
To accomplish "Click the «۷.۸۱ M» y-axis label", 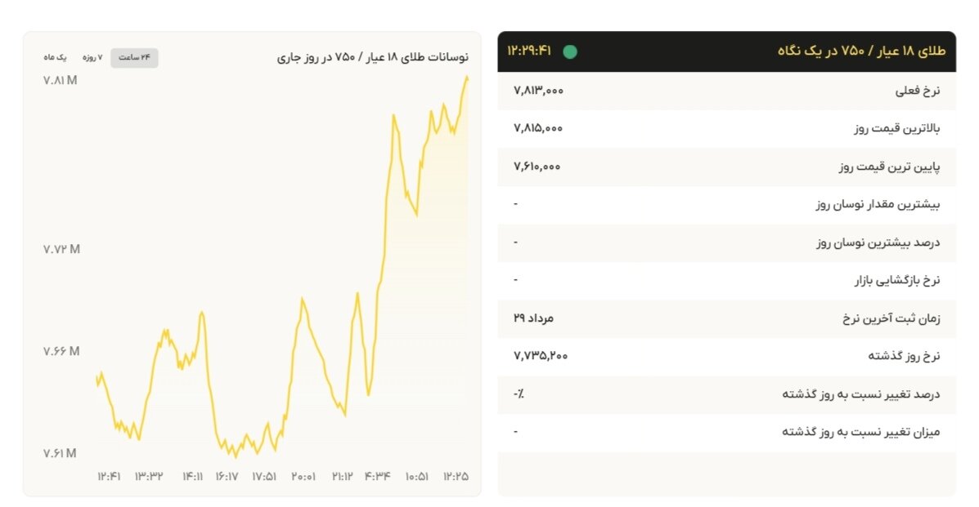I will (59, 79).
